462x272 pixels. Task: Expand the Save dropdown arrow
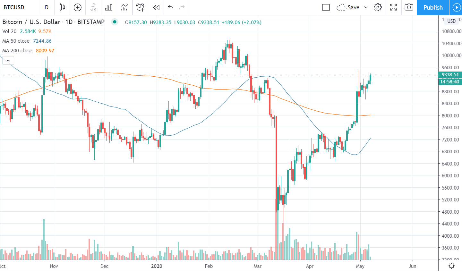coord(366,7)
